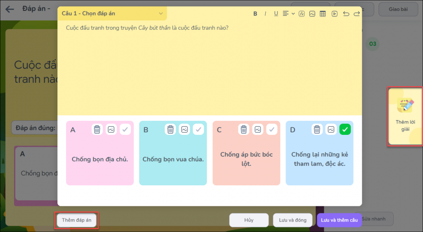
Task: Click 'Lưu và thêm câu' button
Action: click(339, 220)
